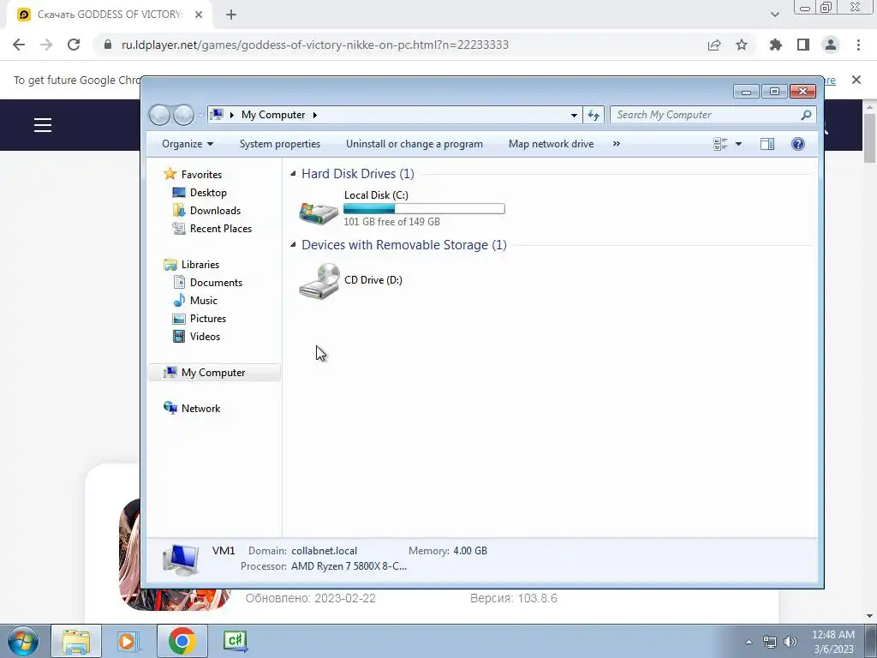Reload the Chrome page
877x658 pixels.
[74, 45]
